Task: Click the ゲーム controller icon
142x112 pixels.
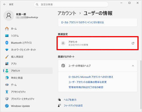Action: click(x=7, y=85)
